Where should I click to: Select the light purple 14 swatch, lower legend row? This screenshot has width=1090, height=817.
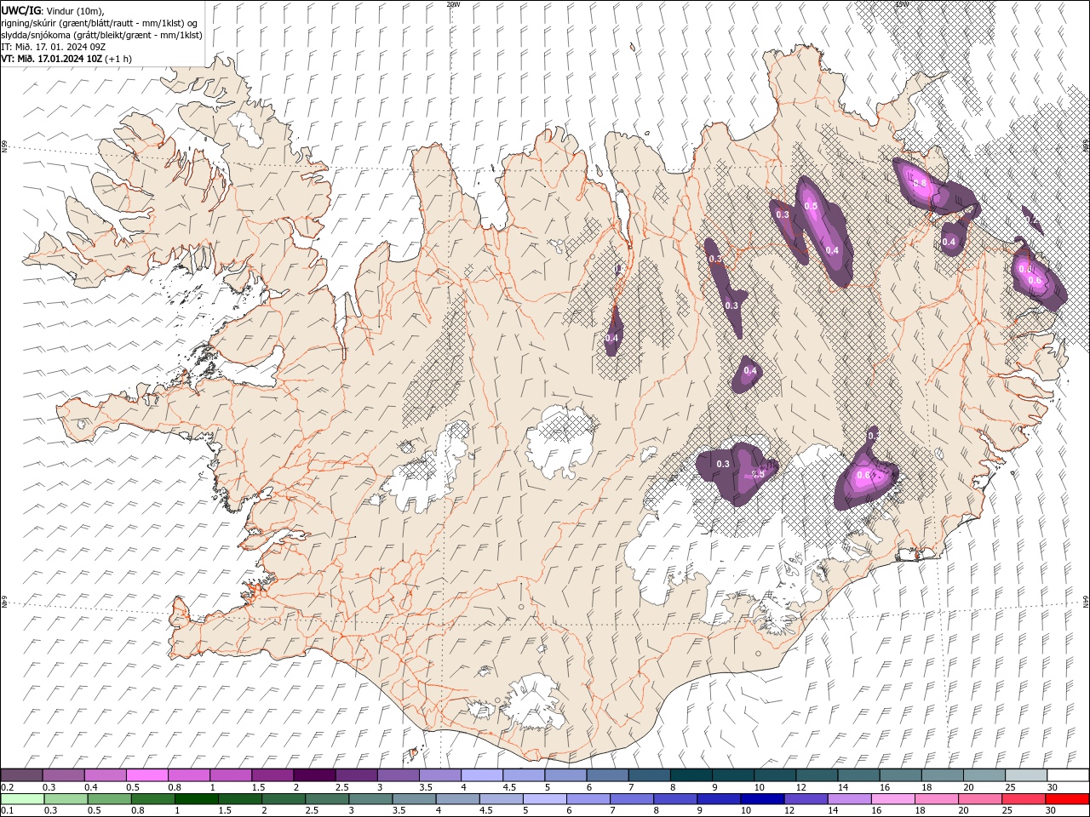[x=848, y=799]
